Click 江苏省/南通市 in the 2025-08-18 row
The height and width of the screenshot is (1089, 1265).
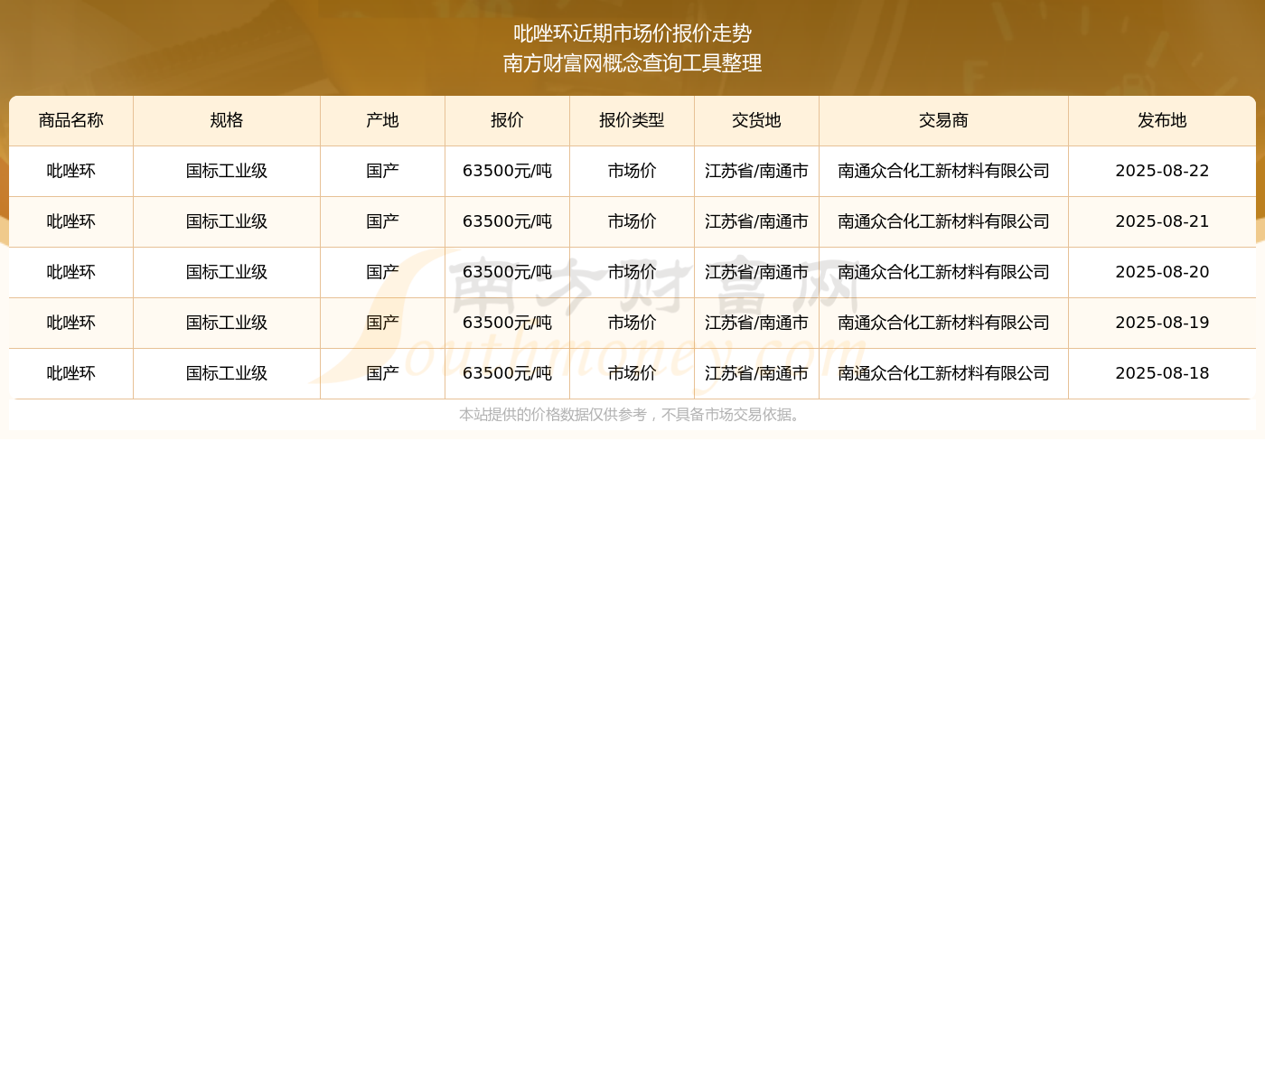[x=756, y=373]
